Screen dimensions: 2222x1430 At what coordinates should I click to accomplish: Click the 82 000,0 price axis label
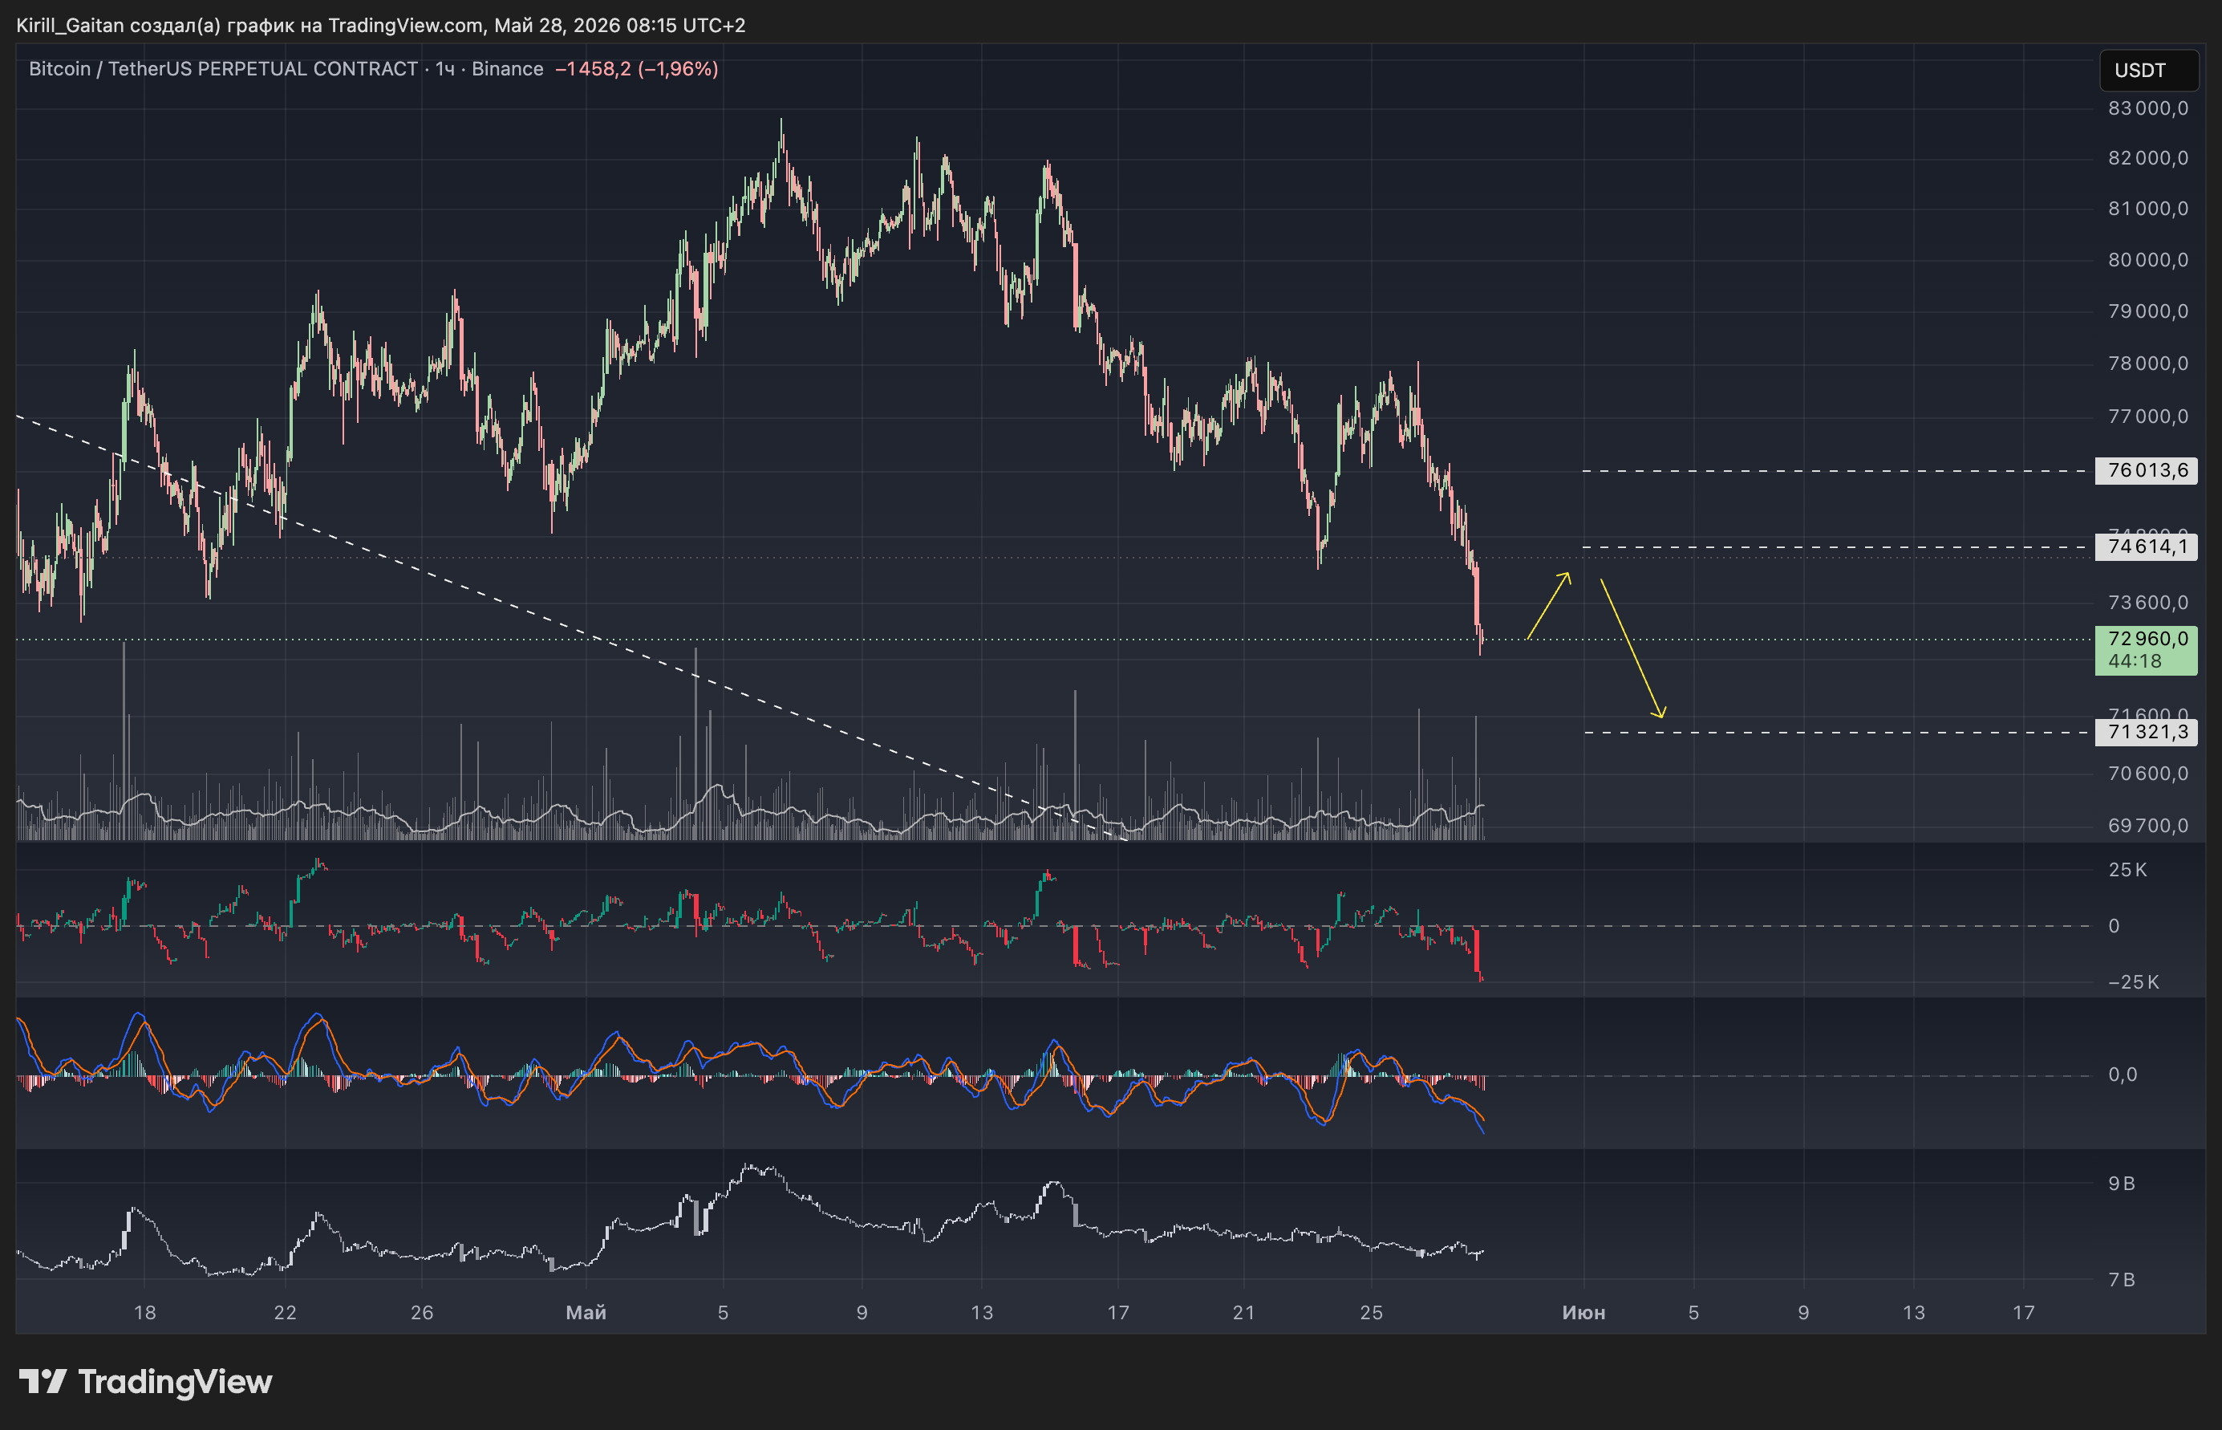coord(2147,158)
